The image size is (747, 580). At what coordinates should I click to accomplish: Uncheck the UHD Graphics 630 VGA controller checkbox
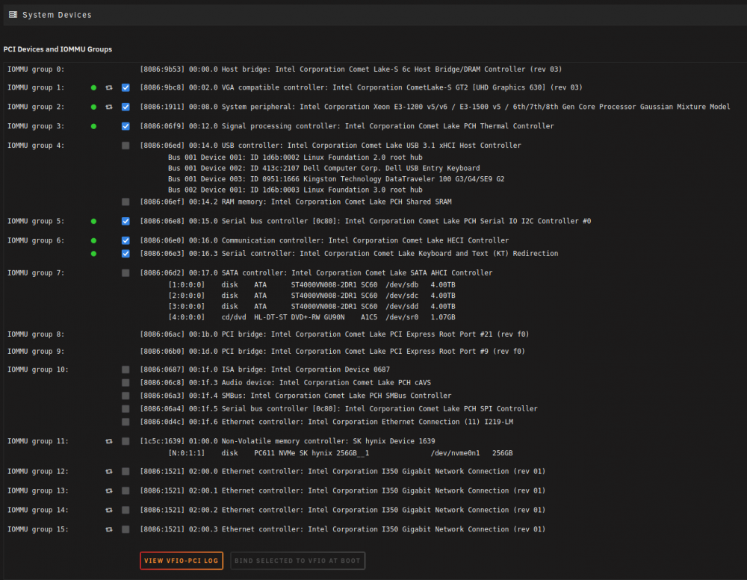(x=125, y=87)
